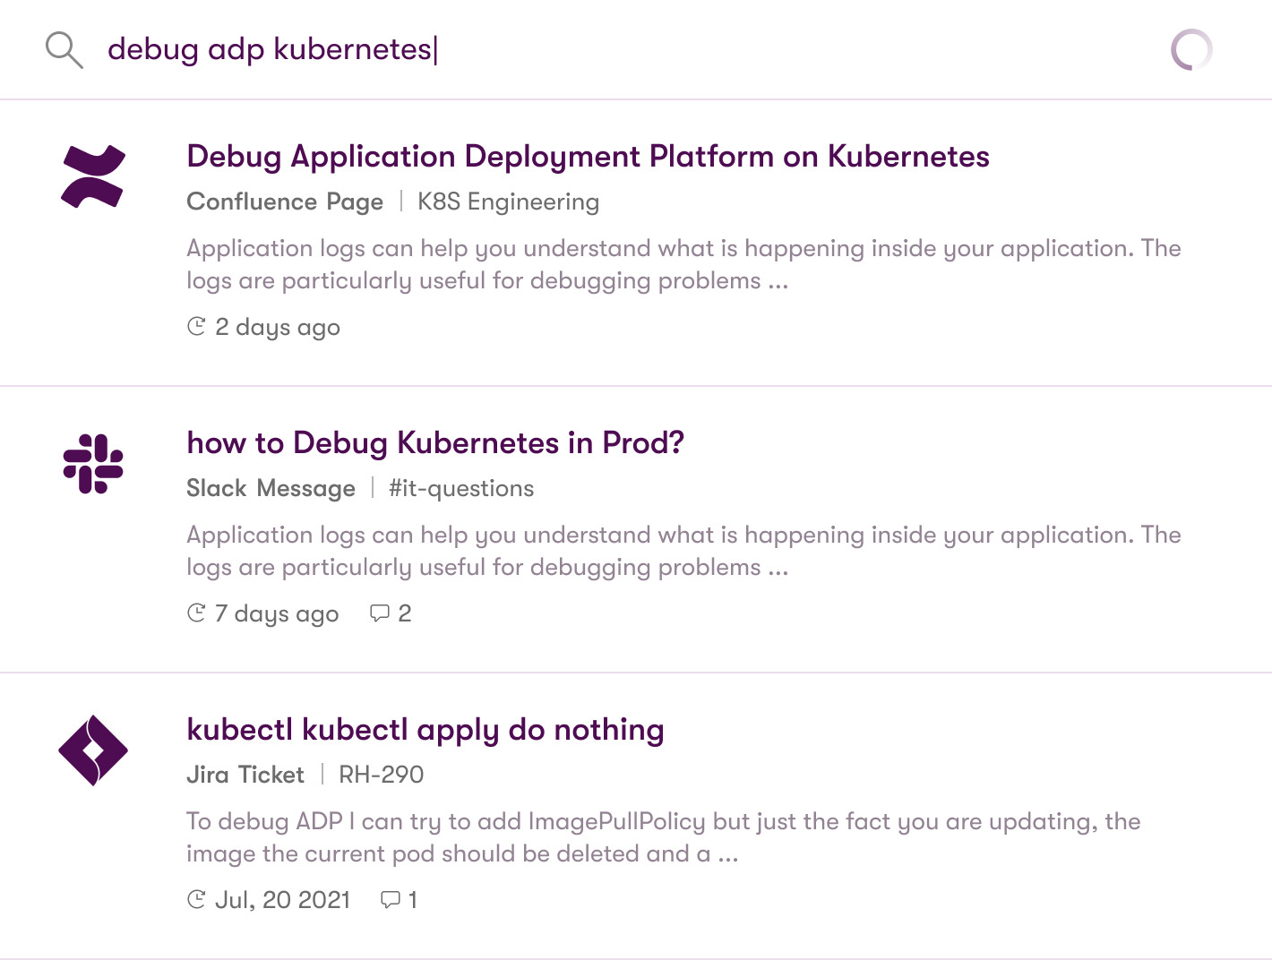Click the magnifying glass search icon
Screen dimensions: 1272x960
[64, 50]
